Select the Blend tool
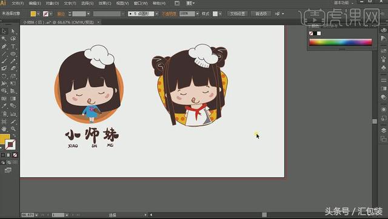The height and width of the screenshot is (219, 388). (x=13, y=106)
